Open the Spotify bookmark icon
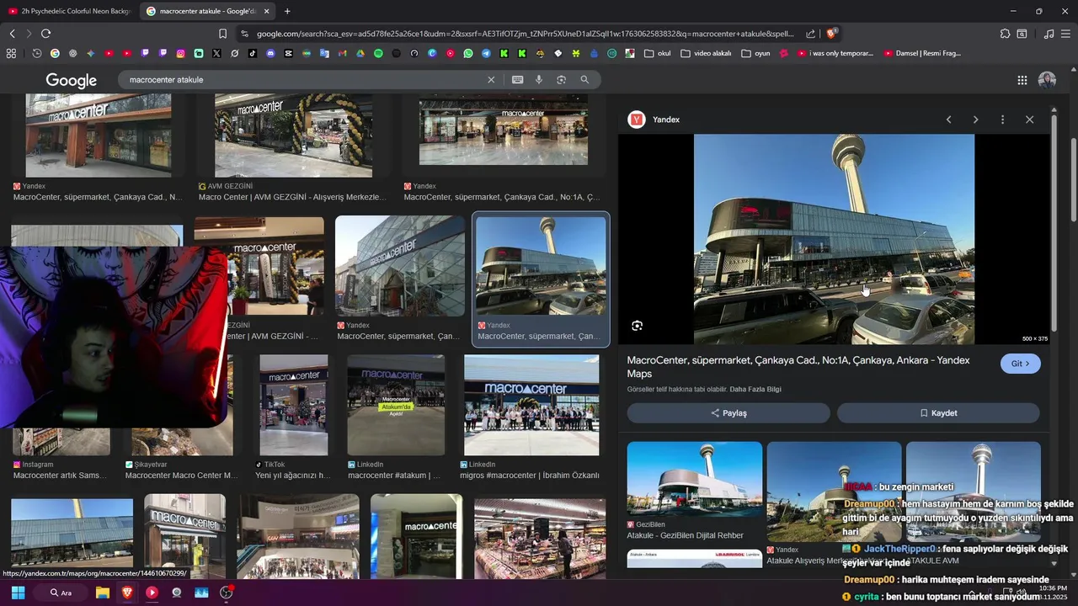The width and height of the screenshot is (1078, 606). coord(378,54)
